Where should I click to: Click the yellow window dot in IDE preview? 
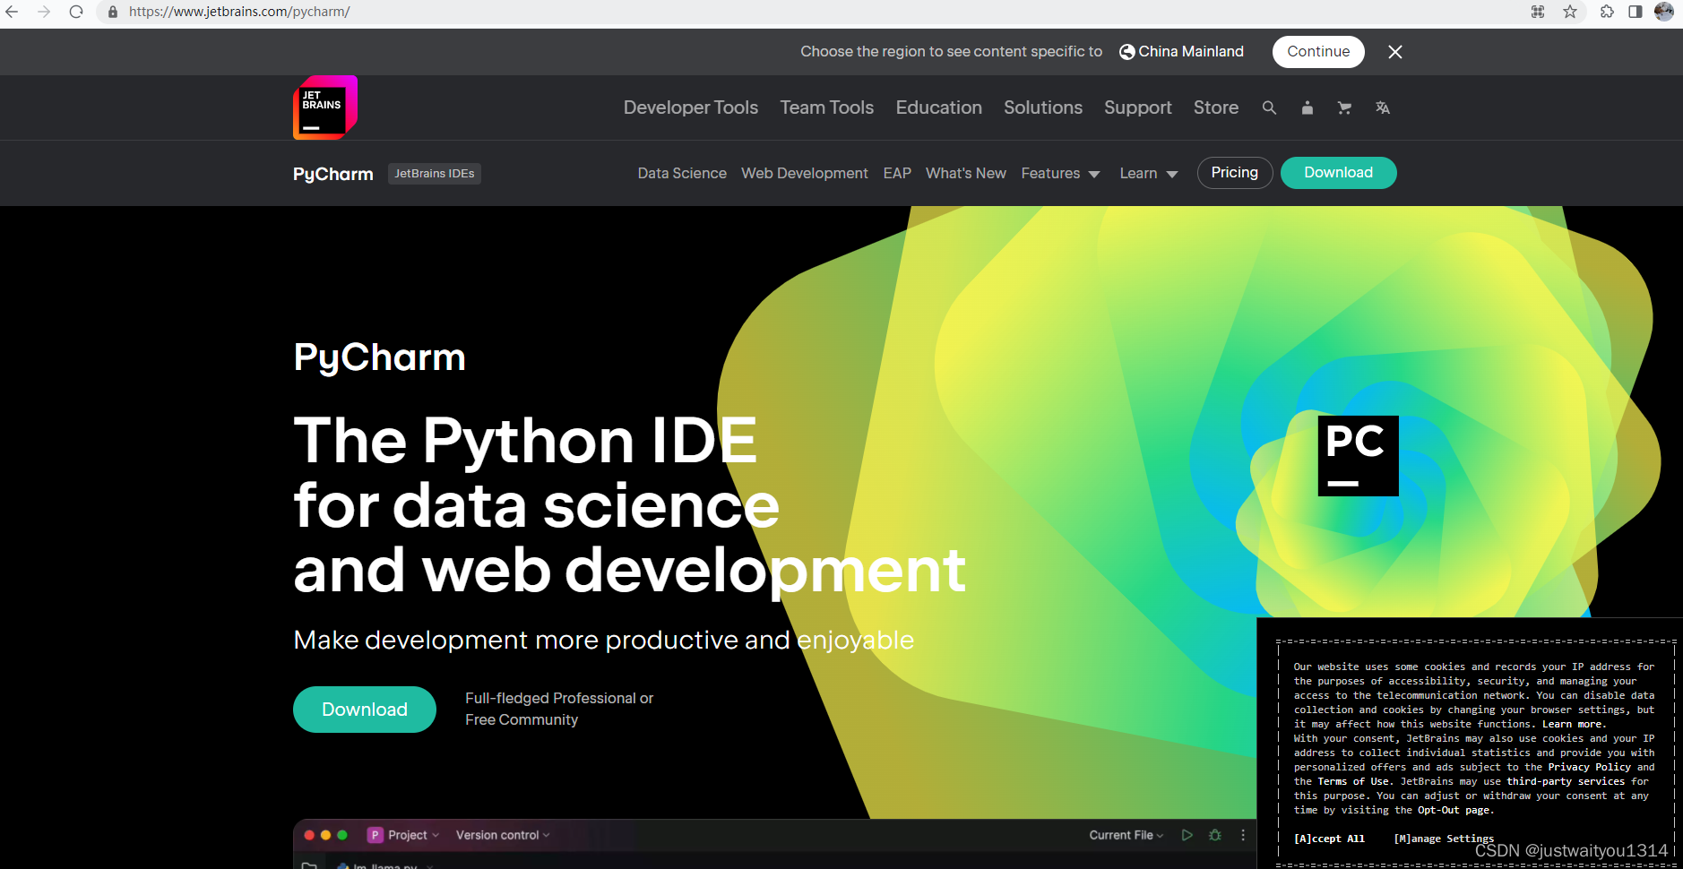pyautogui.click(x=326, y=835)
